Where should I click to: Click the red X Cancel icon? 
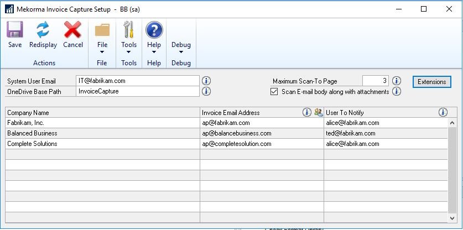72,29
